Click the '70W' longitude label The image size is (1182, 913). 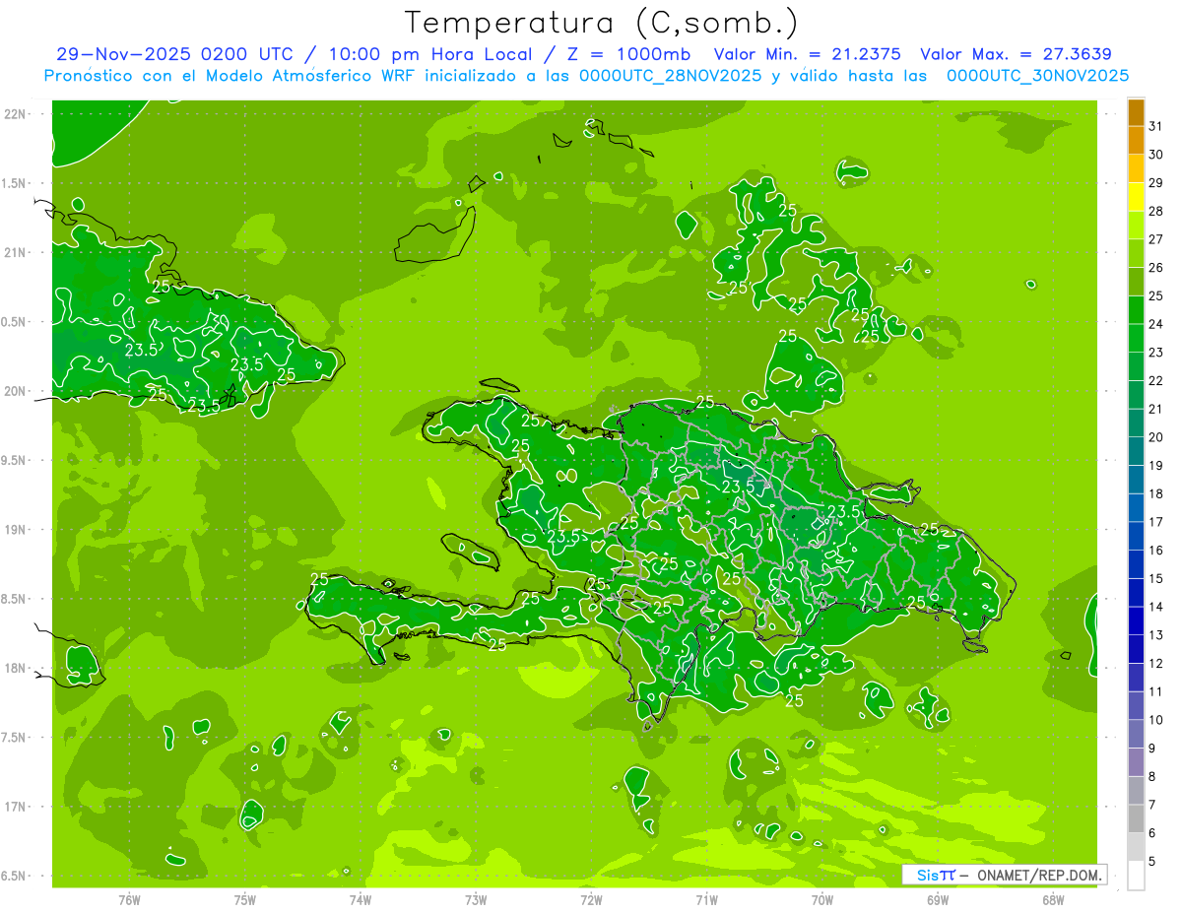pyautogui.click(x=822, y=900)
